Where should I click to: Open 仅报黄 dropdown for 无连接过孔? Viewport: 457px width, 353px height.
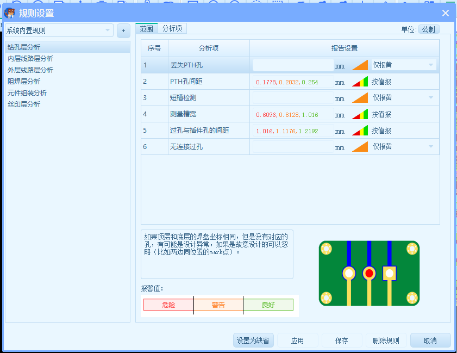[x=404, y=146]
